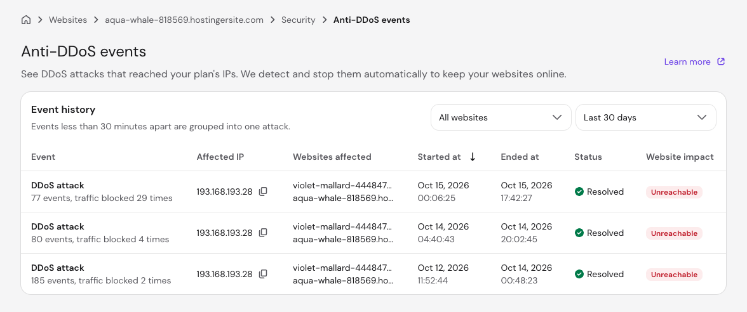Open the Websites breadcrumb link
This screenshot has height=312, width=747.
tap(68, 20)
